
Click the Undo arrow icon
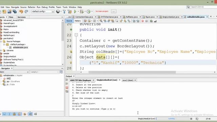[x=21, y=12]
